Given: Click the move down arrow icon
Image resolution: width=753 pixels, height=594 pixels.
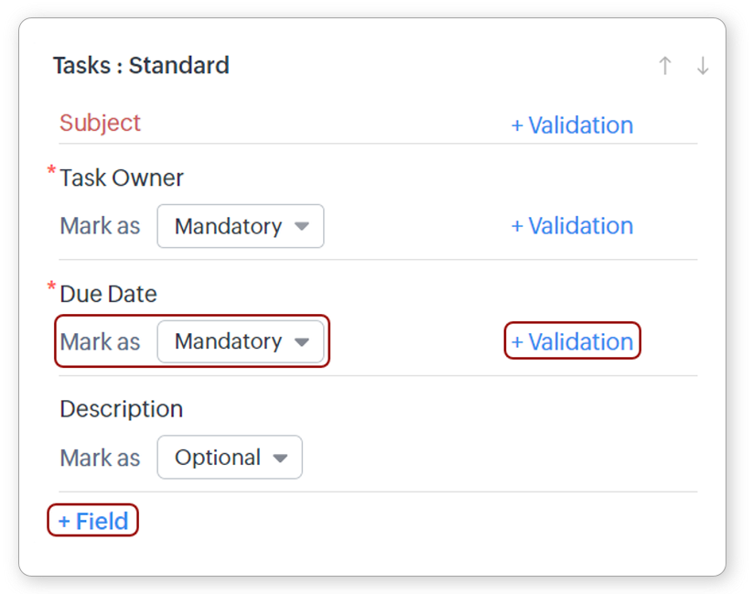Looking at the screenshot, I should (702, 66).
